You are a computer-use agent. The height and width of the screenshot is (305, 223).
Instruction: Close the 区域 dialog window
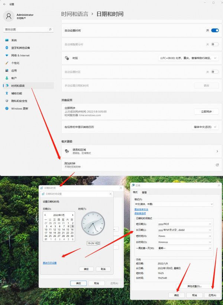click(x=219, y=185)
